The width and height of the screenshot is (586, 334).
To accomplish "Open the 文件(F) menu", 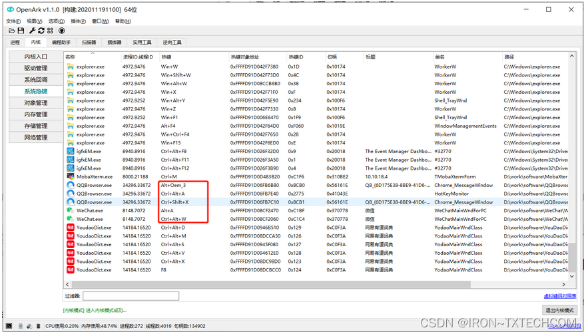I will point(13,21).
